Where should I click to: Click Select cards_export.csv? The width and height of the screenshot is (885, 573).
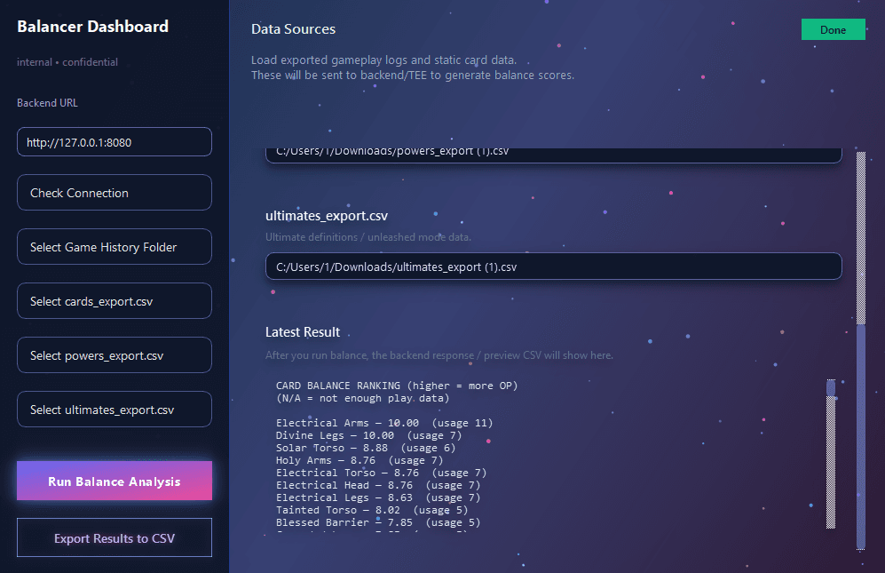[114, 300]
